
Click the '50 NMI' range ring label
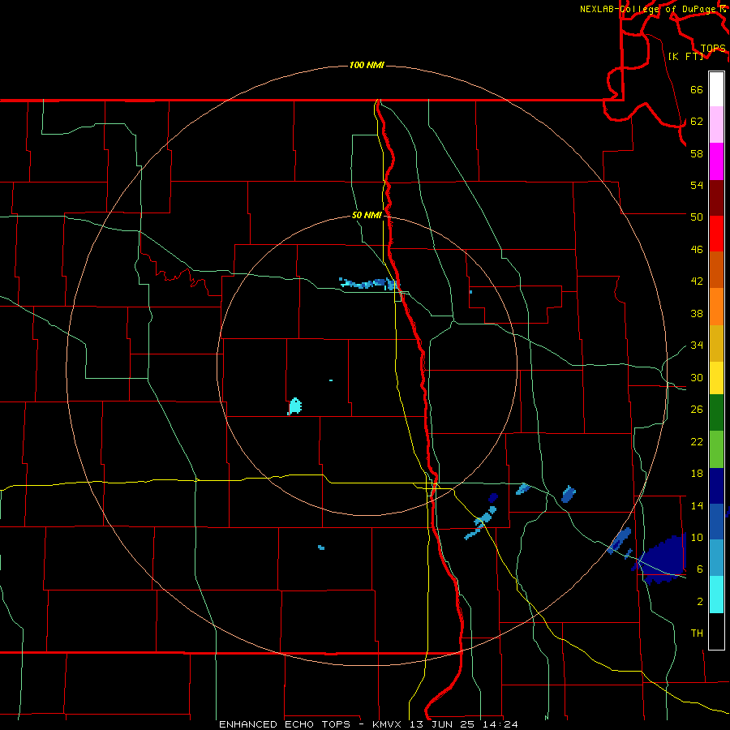point(367,215)
